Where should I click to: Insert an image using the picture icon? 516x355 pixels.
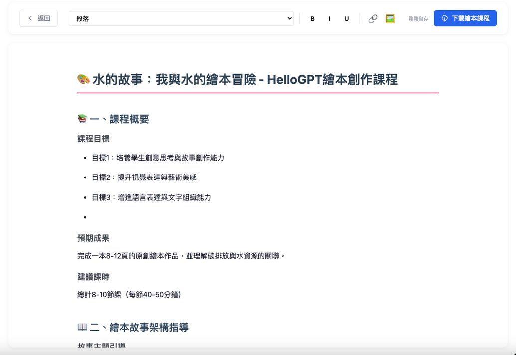[390, 18]
